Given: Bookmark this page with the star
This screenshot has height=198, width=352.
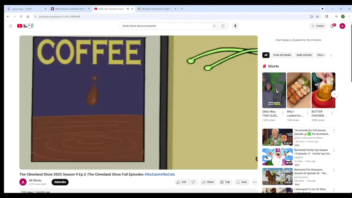Looking at the screenshot, I should click(317, 16).
